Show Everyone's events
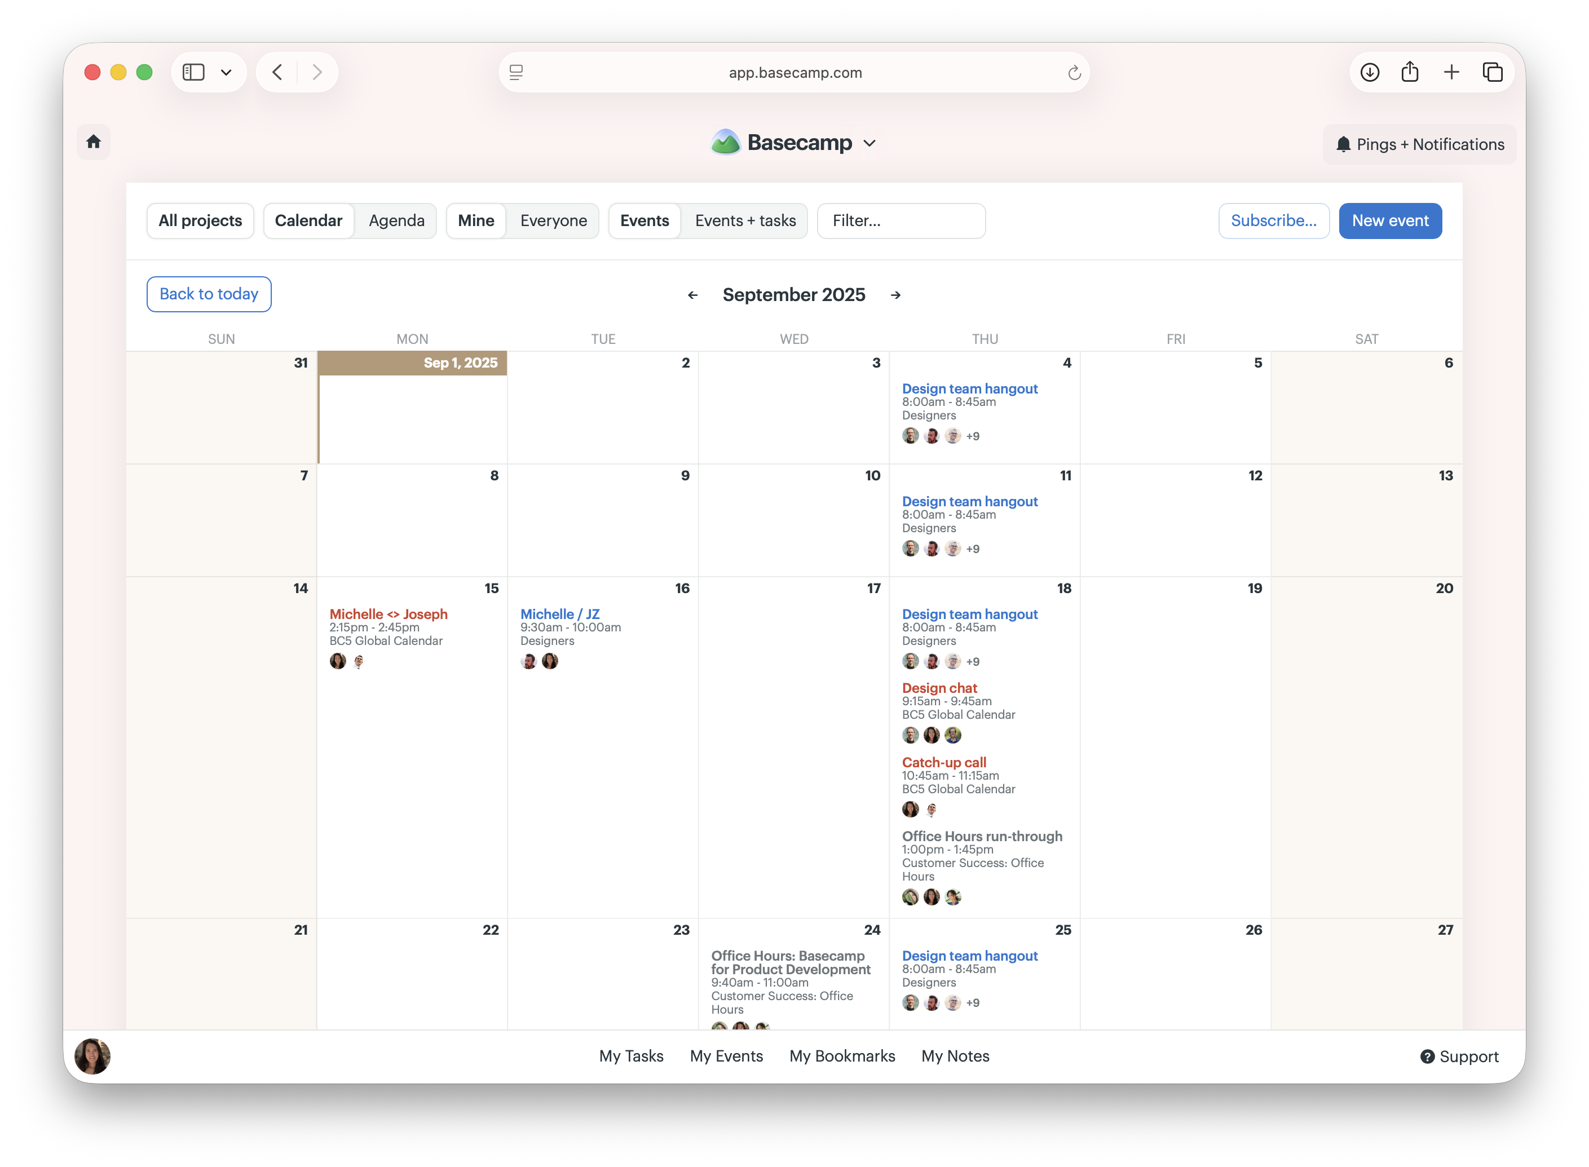 click(x=553, y=220)
